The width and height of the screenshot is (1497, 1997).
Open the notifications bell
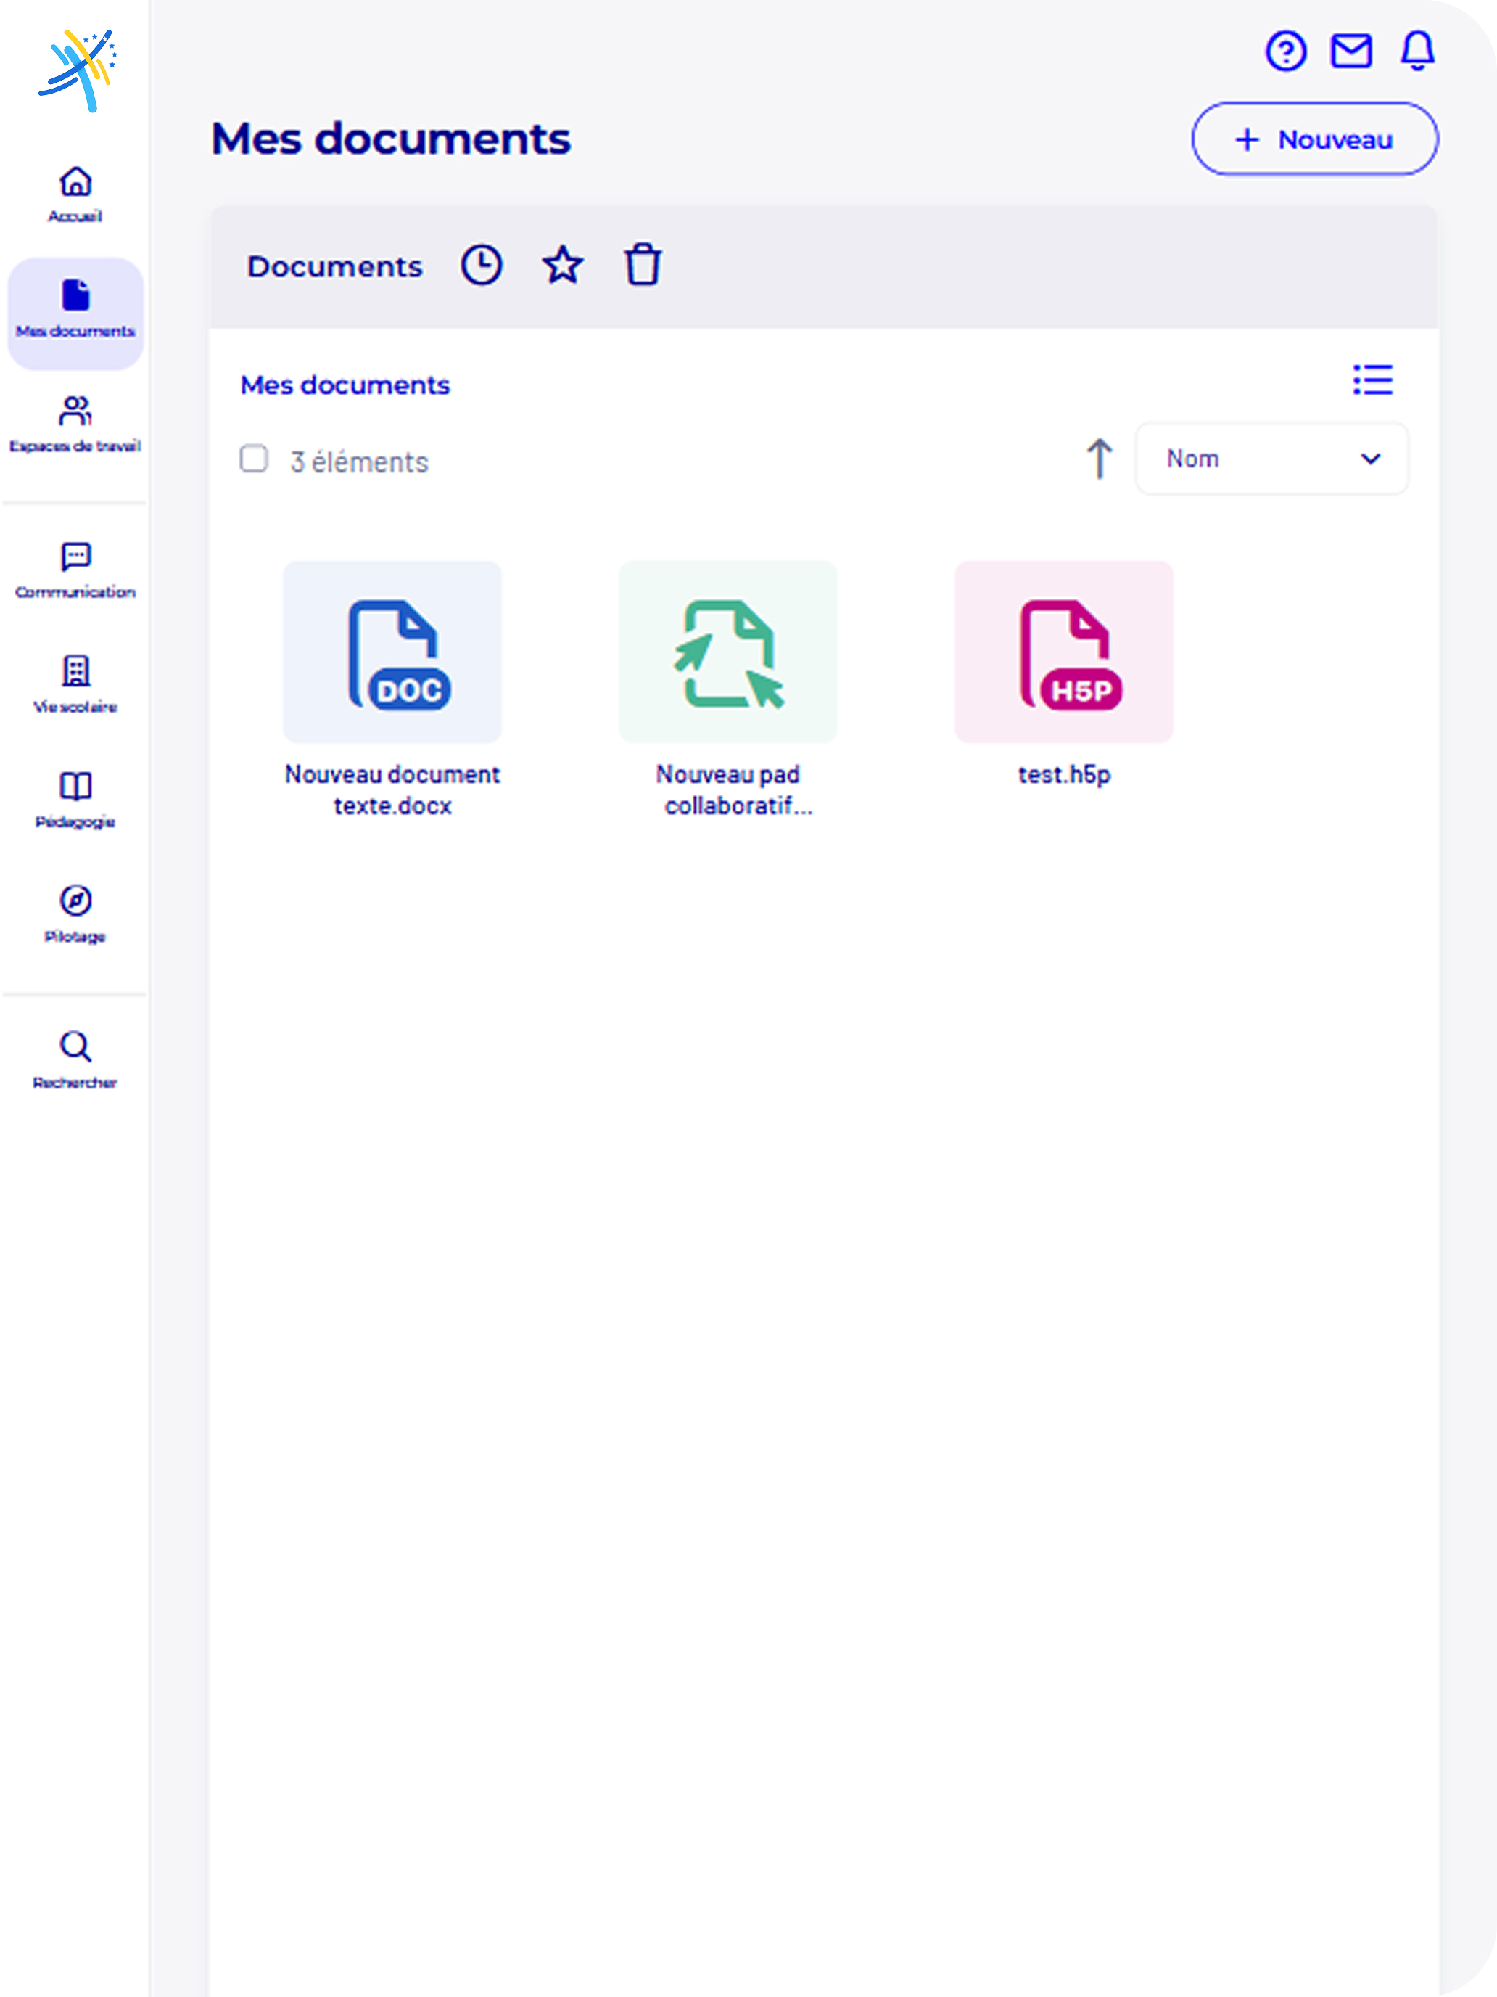click(x=1416, y=51)
